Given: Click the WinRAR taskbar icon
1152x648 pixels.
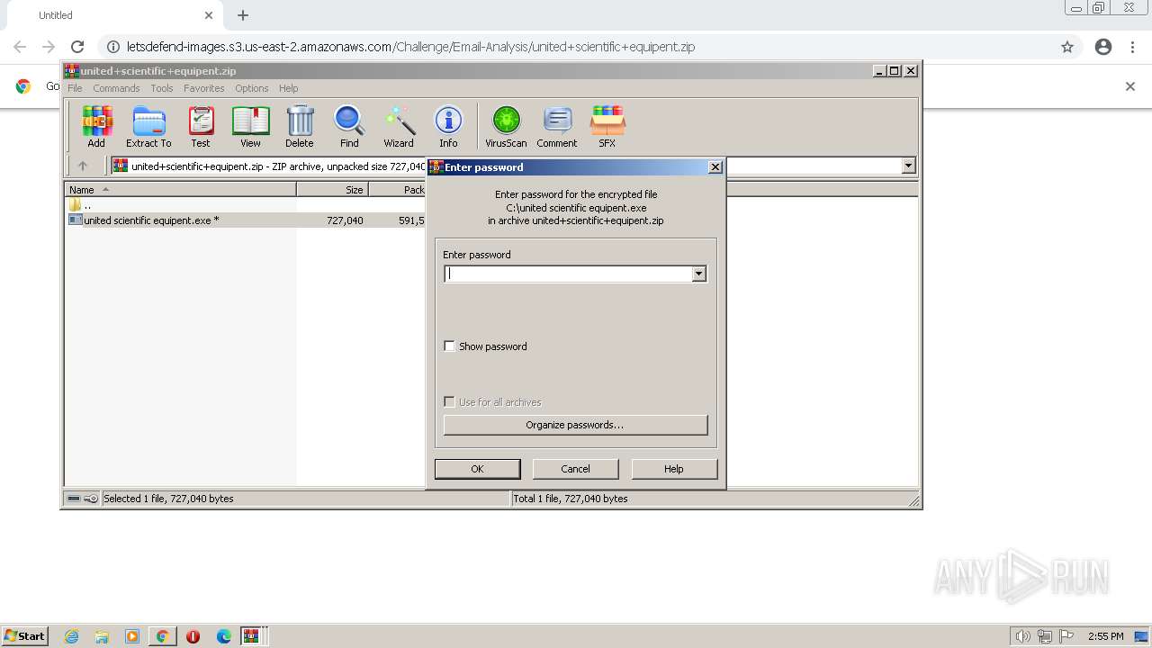Looking at the screenshot, I should click(x=251, y=636).
